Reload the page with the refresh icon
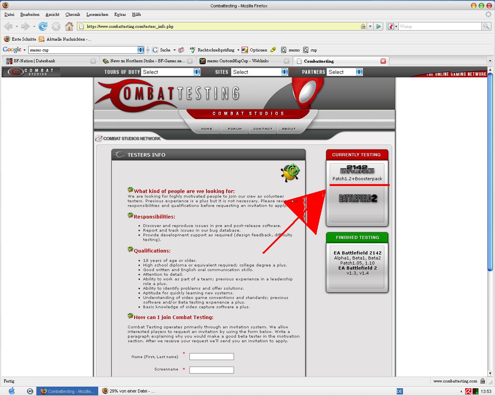This screenshot has width=495, height=396. click(43, 26)
